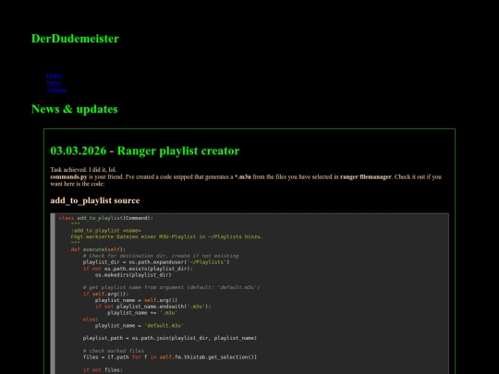Open the News navigation link
The height and width of the screenshot is (374, 499).
(54, 82)
